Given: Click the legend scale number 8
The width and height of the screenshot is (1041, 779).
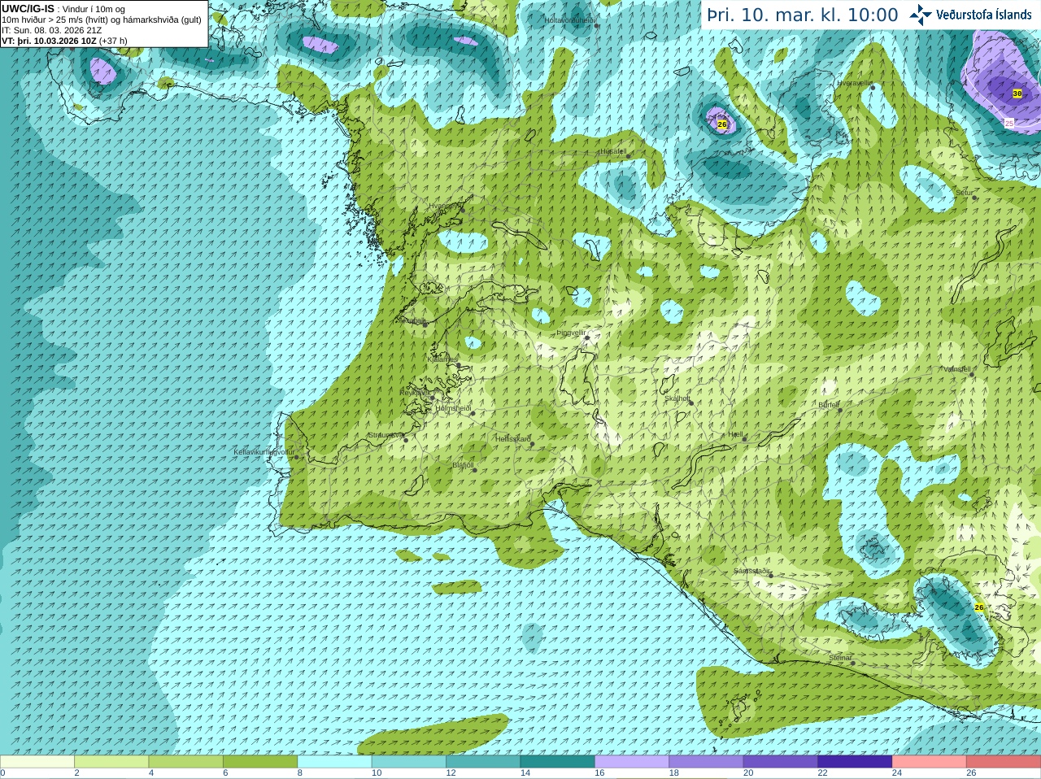Looking at the screenshot, I should pos(300,773).
